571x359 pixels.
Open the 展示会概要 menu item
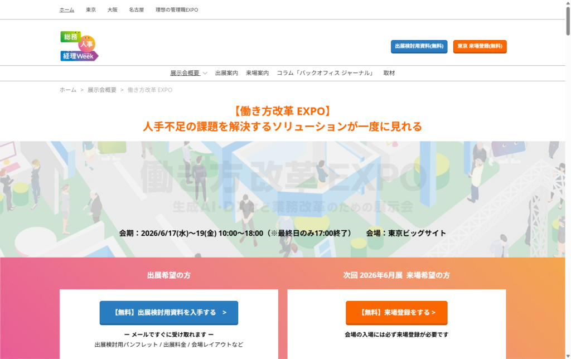185,73
